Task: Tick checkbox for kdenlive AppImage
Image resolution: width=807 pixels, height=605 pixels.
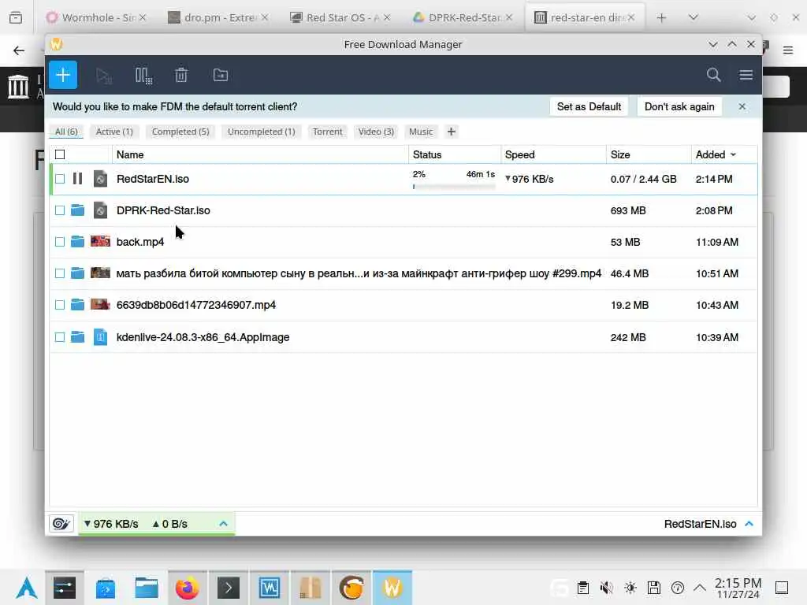Action: 60,337
